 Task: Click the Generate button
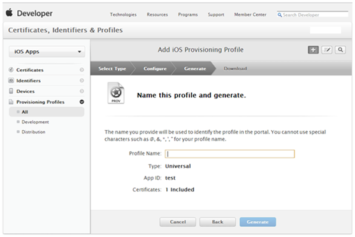[x=257, y=222]
